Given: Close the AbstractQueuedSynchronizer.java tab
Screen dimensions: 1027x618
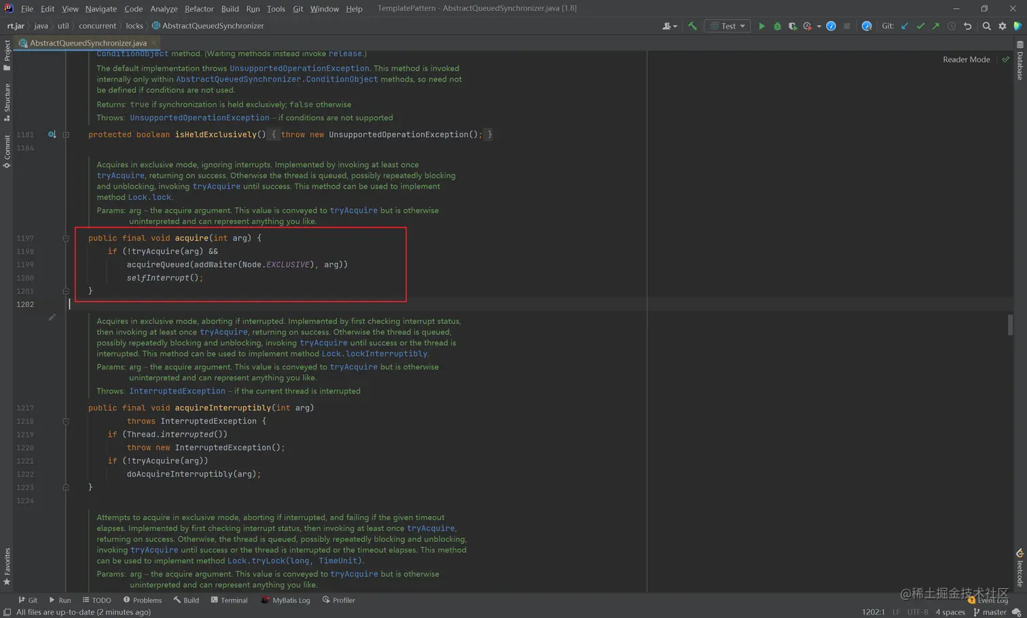Looking at the screenshot, I should click(154, 43).
